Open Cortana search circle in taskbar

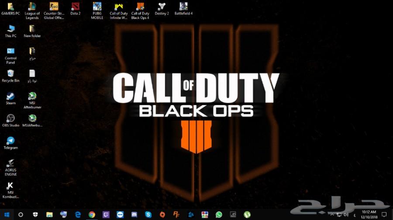21,214
